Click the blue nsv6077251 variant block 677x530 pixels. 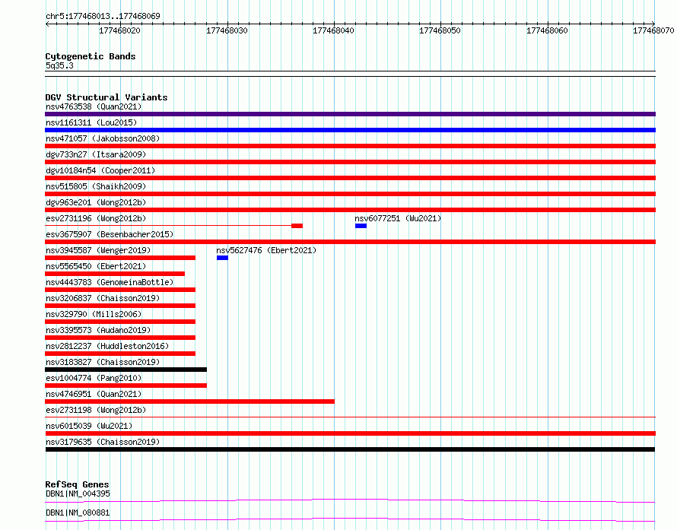(361, 226)
